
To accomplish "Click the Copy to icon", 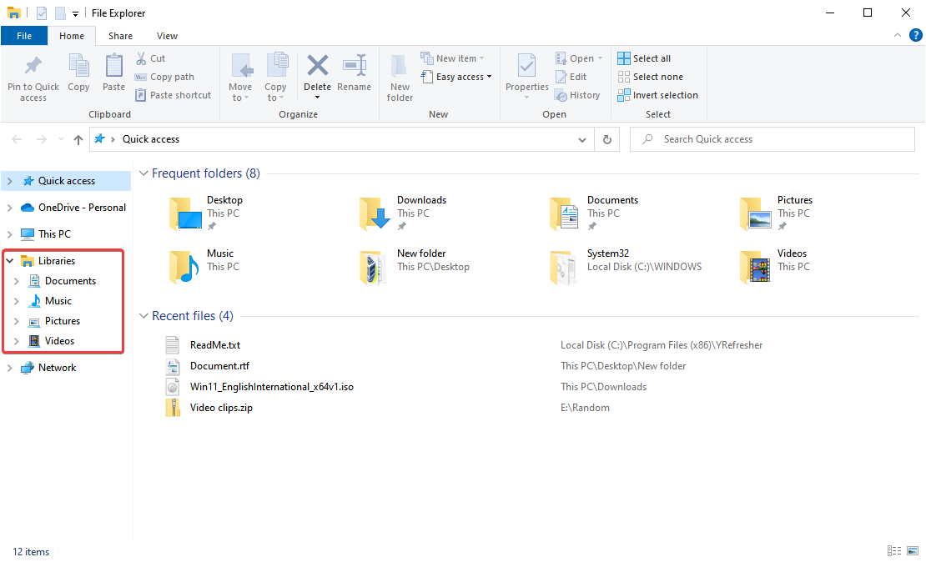I will (276, 66).
